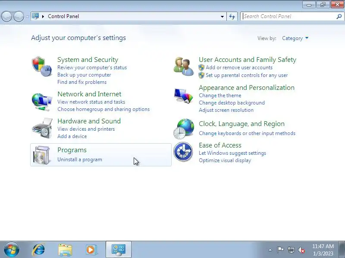Click Add a device link

click(72, 136)
